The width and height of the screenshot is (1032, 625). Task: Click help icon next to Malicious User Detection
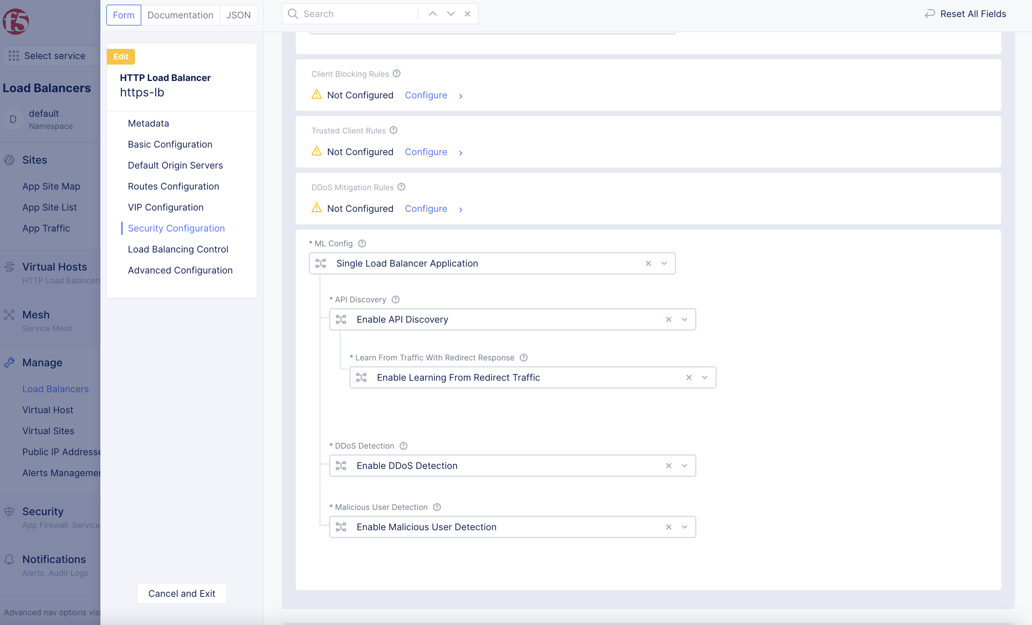pos(437,507)
